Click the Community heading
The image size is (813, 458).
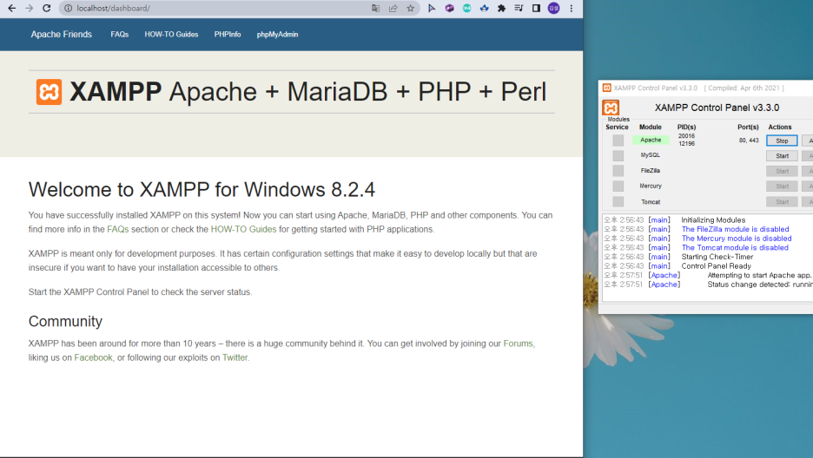tap(65, 321)
